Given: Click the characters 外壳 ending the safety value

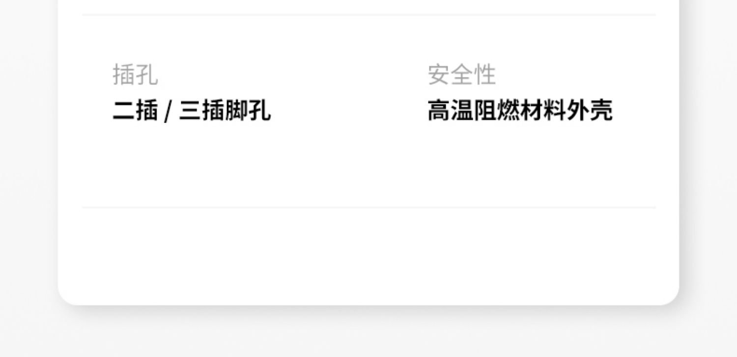Looking at the screenshot, I should pos(589,110).
